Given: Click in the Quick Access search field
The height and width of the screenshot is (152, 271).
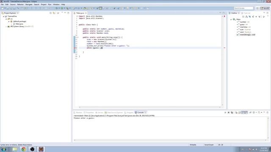Looking at the screenshot, I should point(243,8).
